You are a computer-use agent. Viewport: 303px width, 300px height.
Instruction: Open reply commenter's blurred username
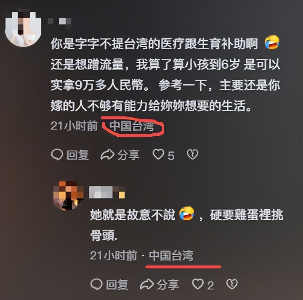(x=107, y=192)
